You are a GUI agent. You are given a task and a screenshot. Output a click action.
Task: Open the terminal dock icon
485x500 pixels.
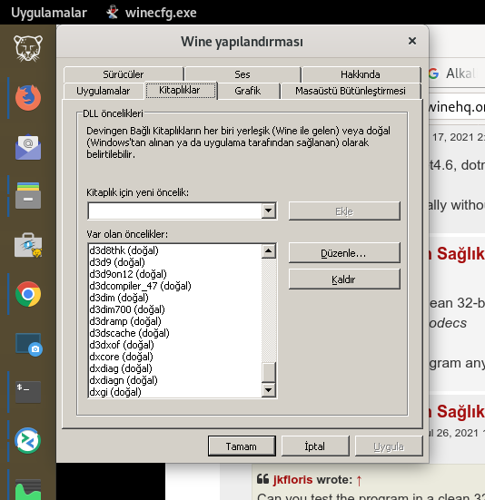28,392
